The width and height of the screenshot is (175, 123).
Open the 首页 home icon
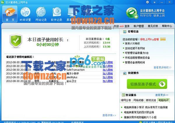tap(10, 14)
